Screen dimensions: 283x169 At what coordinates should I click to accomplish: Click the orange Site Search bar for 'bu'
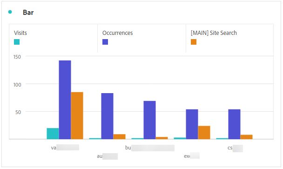tap(162, 138)
